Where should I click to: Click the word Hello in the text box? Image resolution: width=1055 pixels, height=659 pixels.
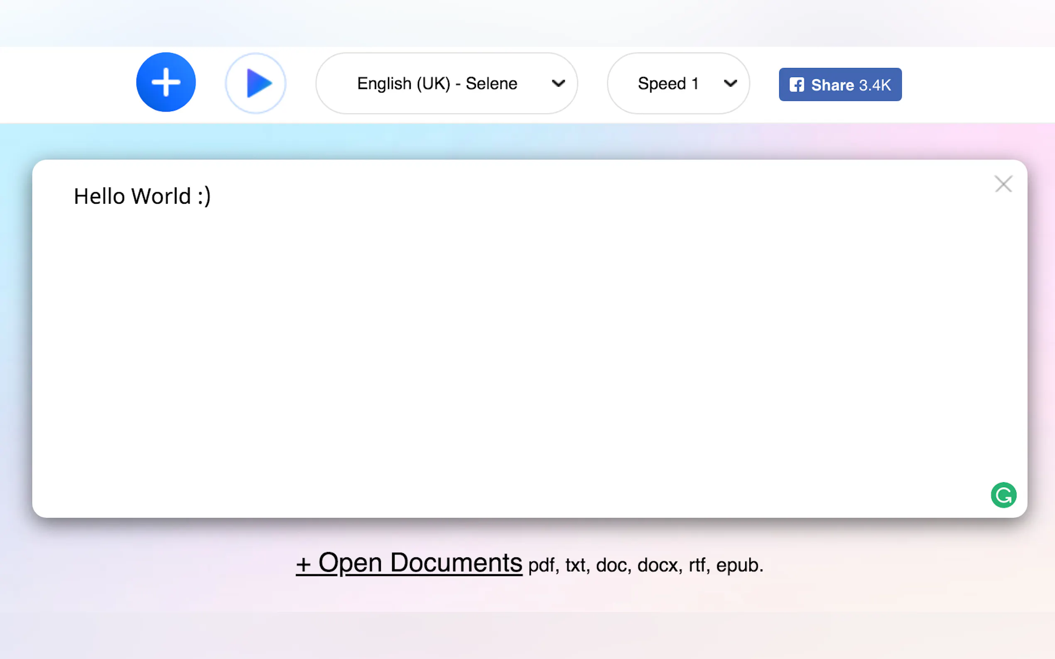pyautogui.click(x=99, y=196)
